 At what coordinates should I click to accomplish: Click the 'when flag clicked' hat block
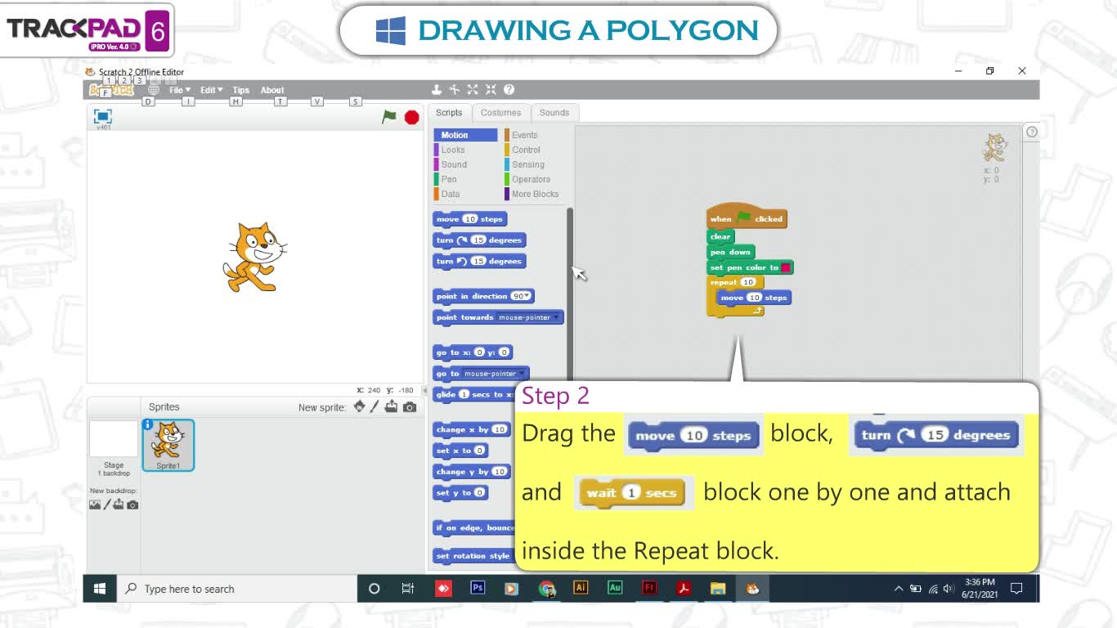747,217
